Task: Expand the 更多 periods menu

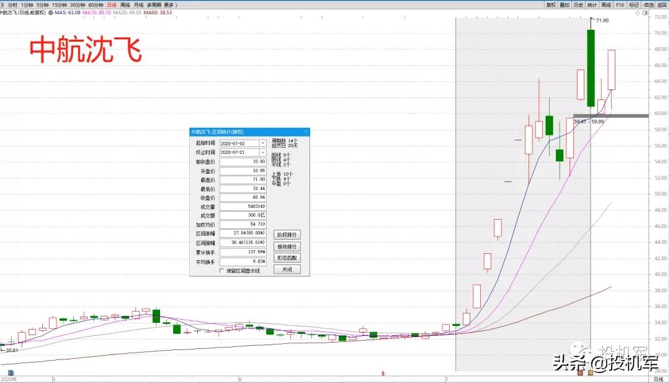Action: (x=170, y=5)
